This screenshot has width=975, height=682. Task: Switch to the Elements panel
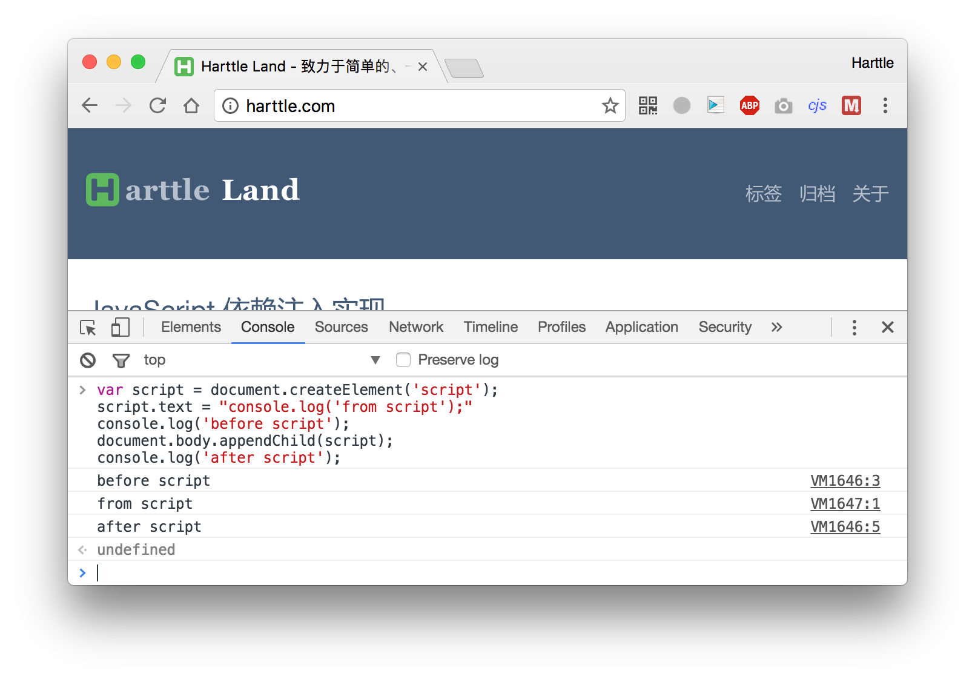190,327
